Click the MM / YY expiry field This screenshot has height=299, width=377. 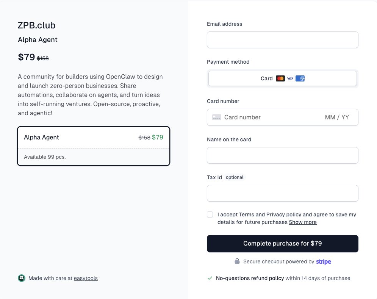coord(337,117)
